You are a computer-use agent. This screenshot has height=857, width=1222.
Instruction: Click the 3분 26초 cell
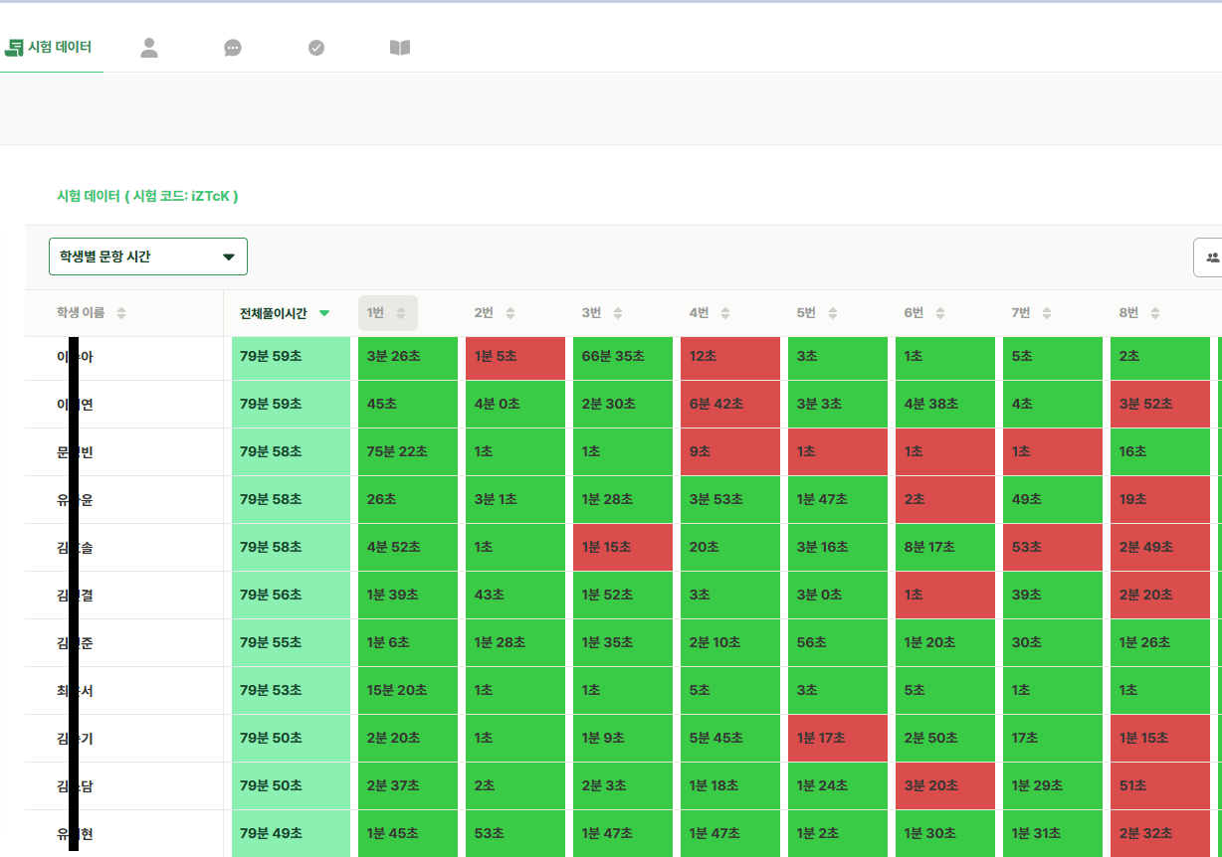(x=408, y=358)
